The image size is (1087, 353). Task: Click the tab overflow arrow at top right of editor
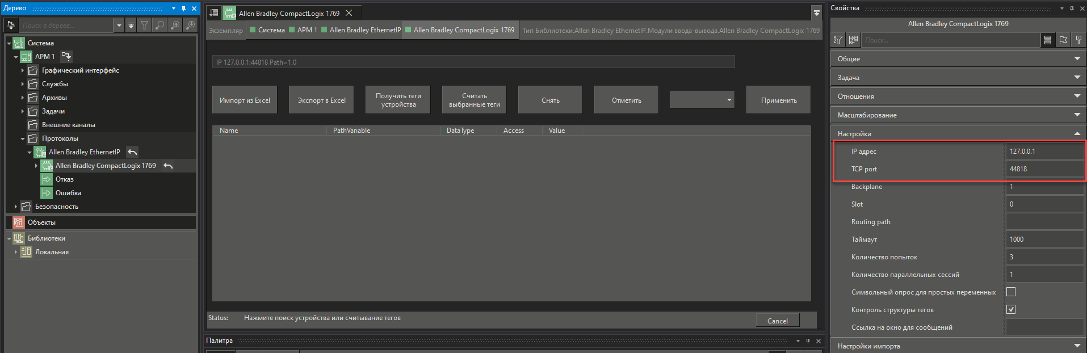point(816,12)
